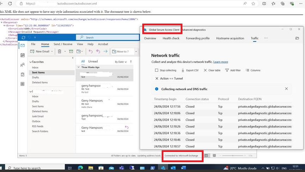Screen dimensions: 305x172
Task: Click Outlook search box
Action: (107, 37)
